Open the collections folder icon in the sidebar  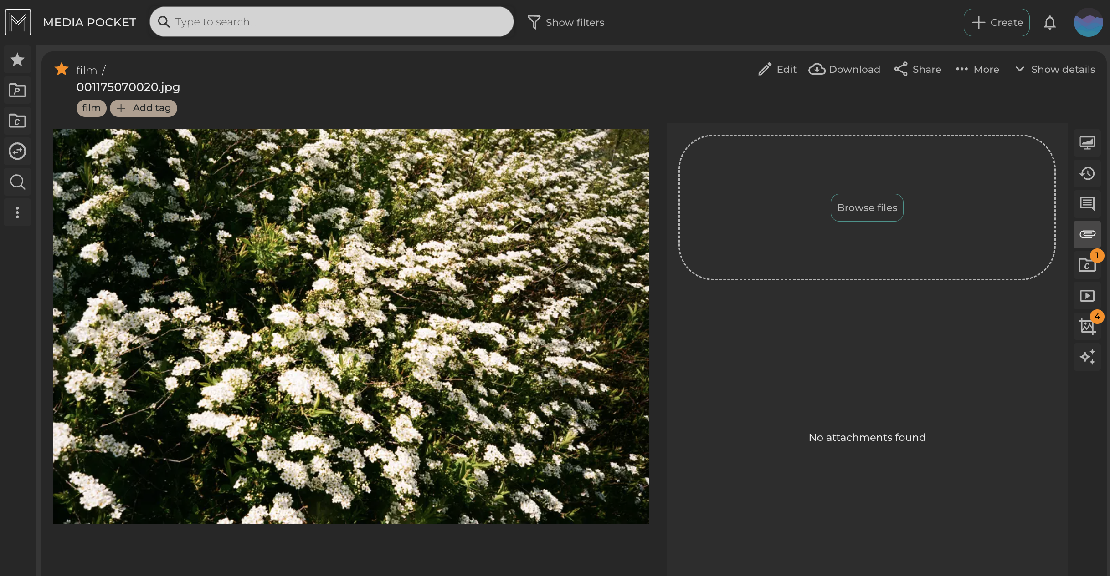pos(17,121)
